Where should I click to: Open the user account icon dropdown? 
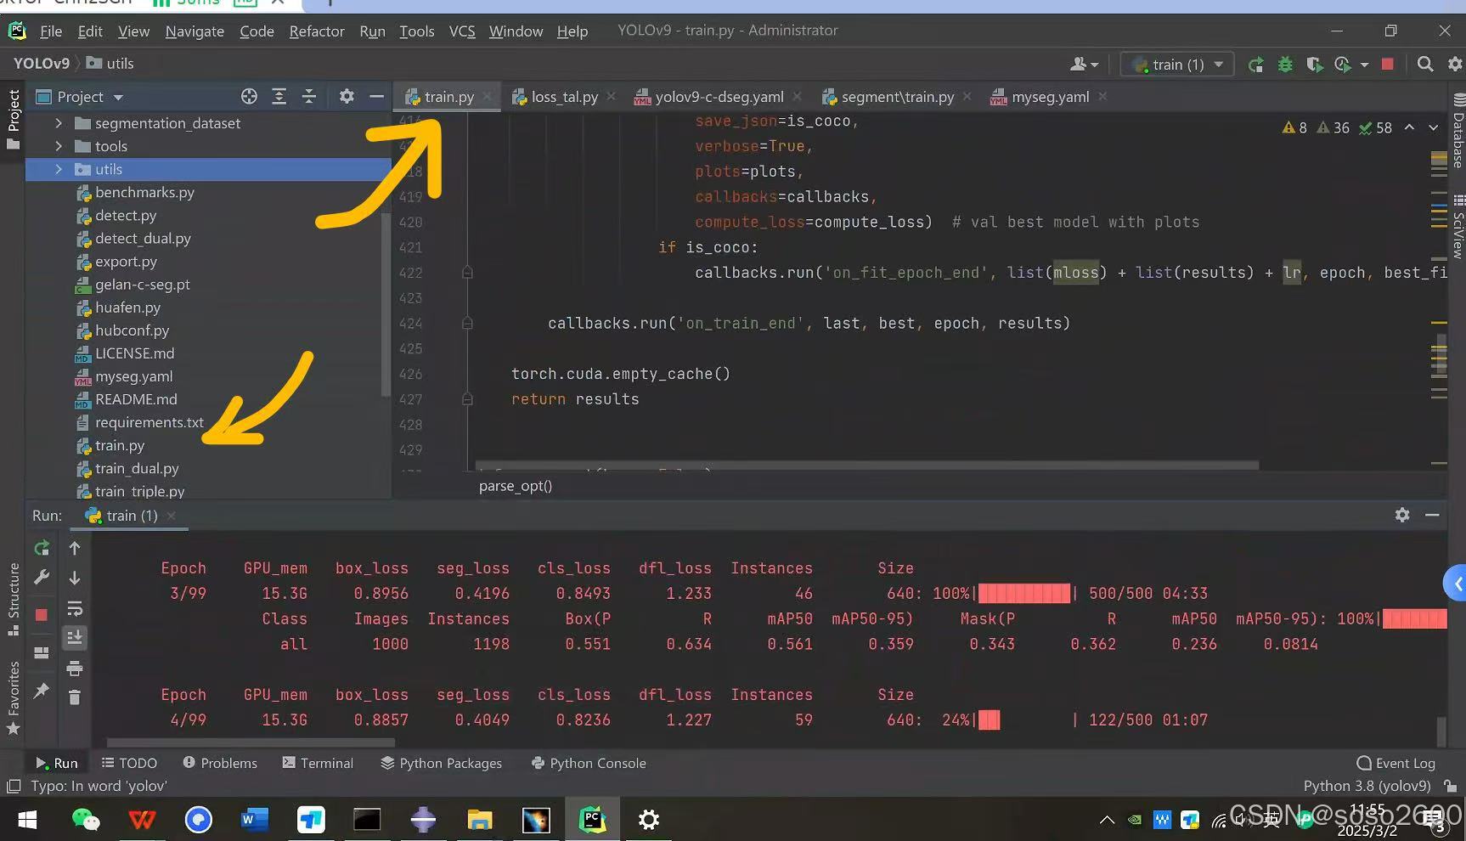pos(1085,65)
